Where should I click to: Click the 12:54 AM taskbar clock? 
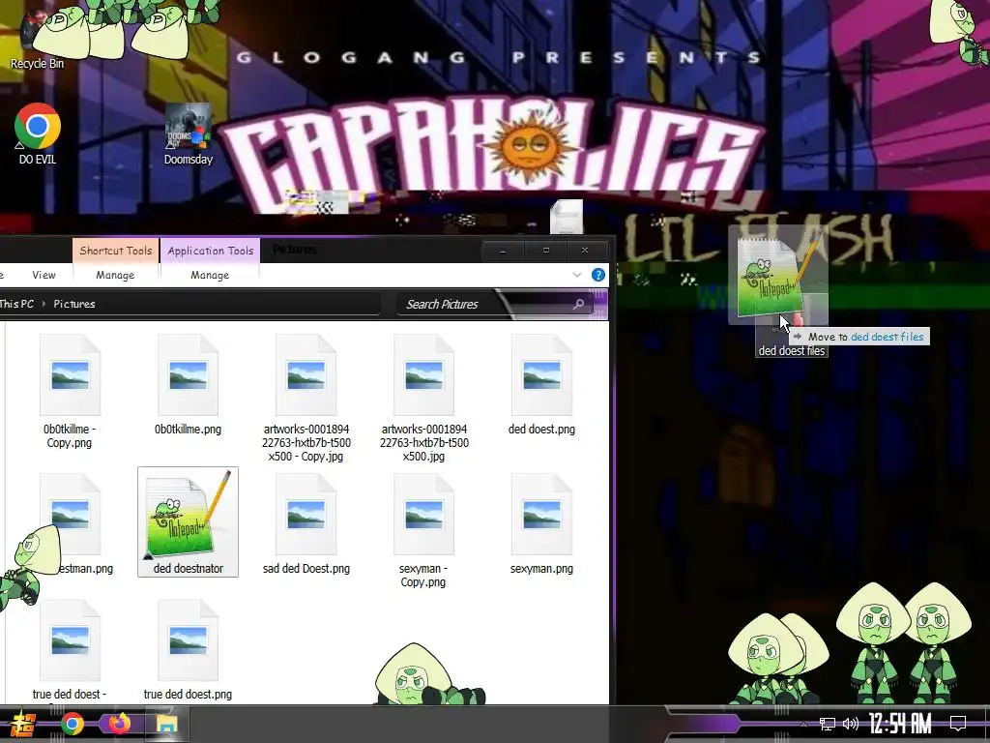900,724
